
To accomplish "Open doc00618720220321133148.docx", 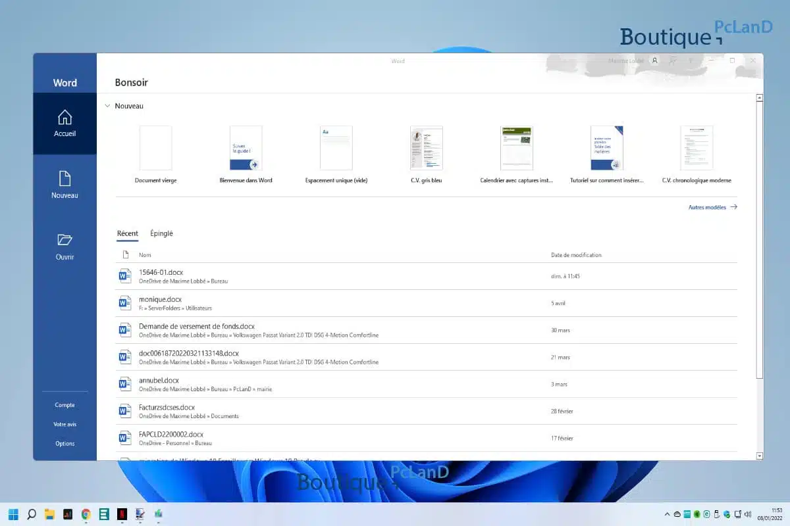I will point(427,357).
